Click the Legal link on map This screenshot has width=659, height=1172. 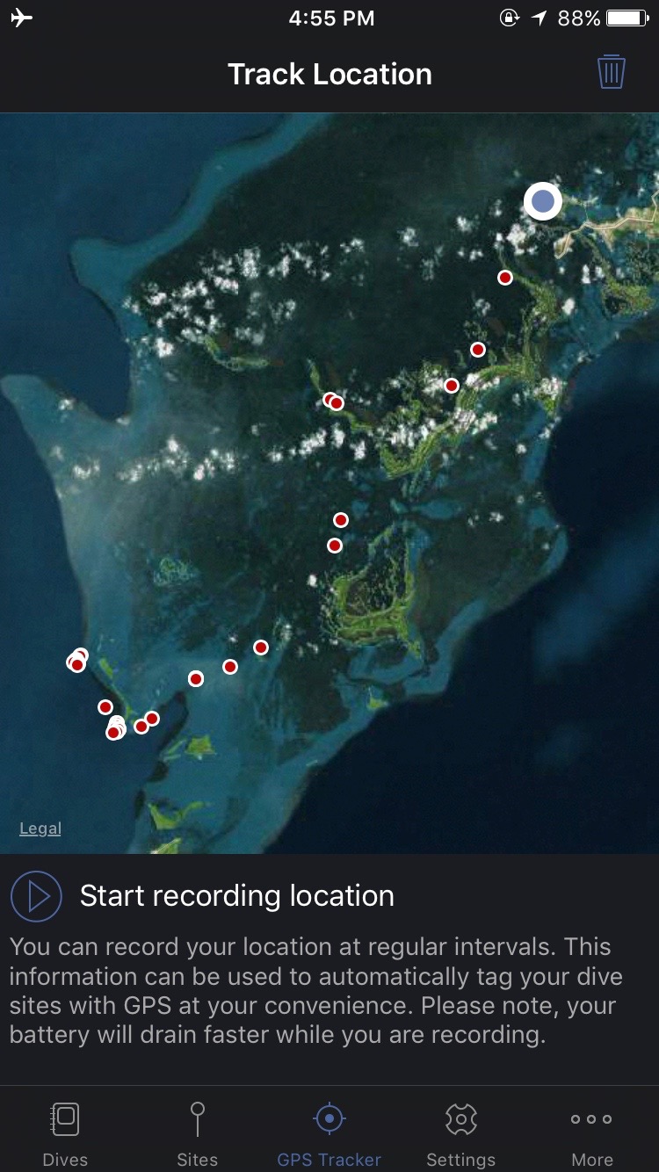(40, 828)
